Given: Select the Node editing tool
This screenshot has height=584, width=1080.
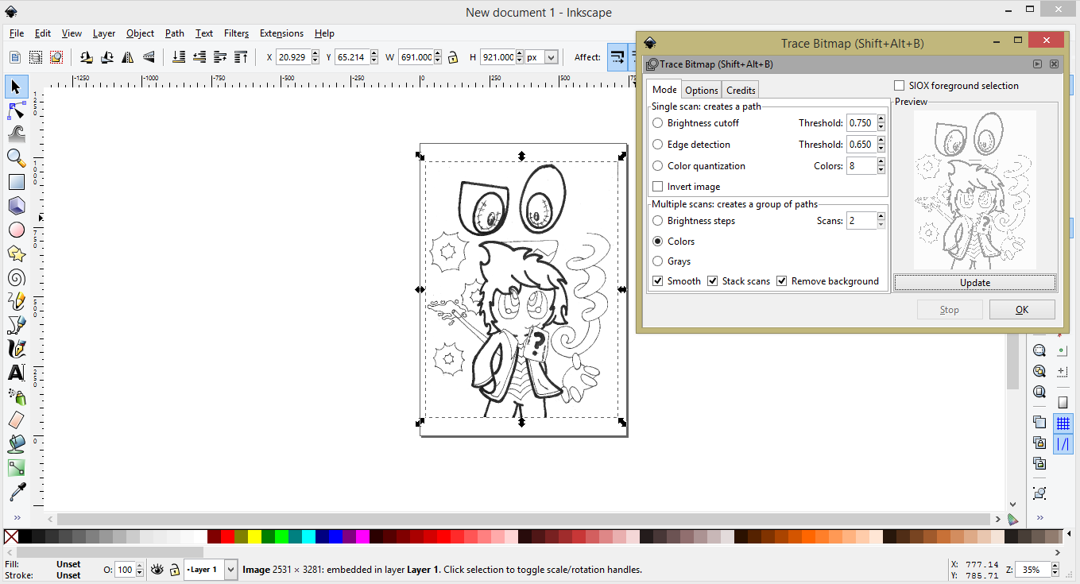Looking at the screenshot, I should [16, 110].
